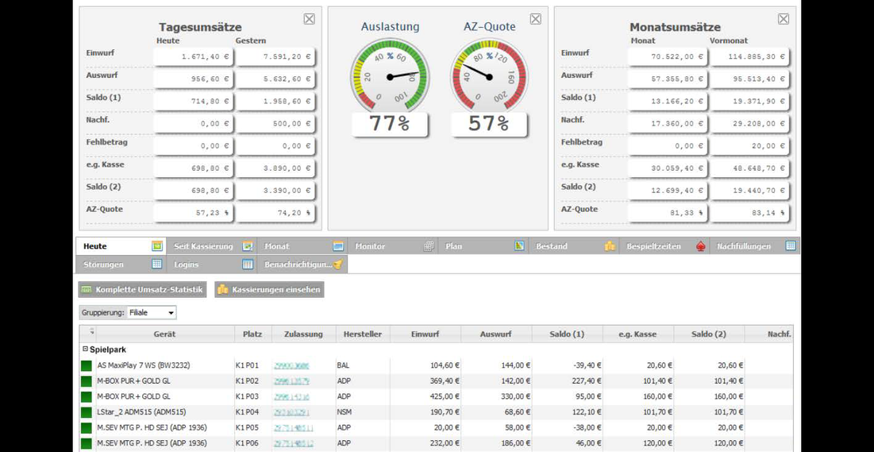Open Zulassung link in K1 P05 row
This screenshot has width=874, height=452.
tap(293, 428)
